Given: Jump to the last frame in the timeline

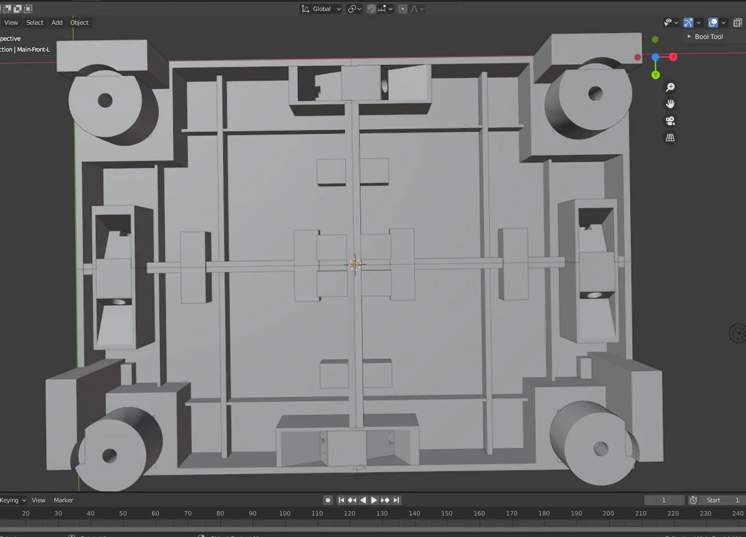Looking at the screenshot, I should tap(396, 500).
